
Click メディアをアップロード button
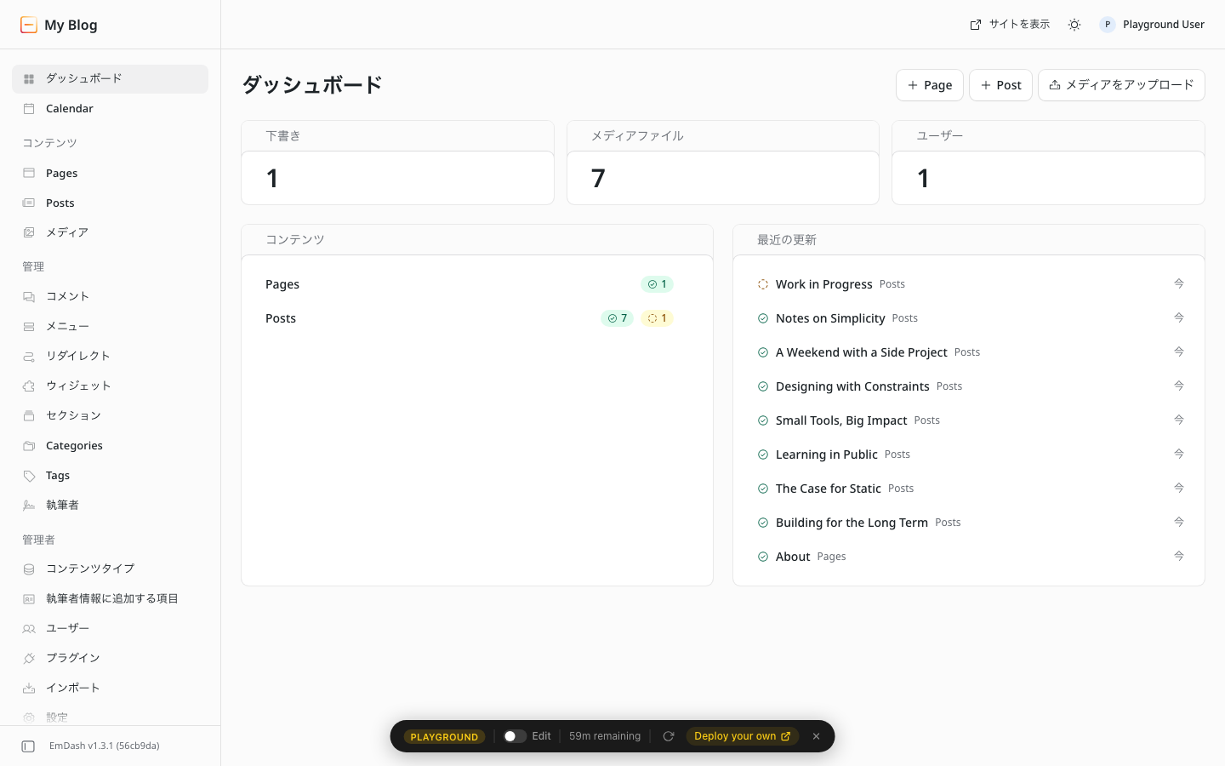tap(1121, 85)
